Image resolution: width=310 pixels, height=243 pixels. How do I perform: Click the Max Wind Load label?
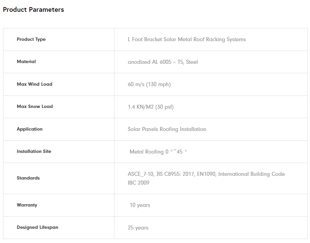click(x=35, y=84)
